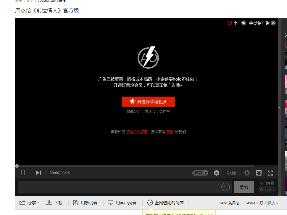Switch to web fullscreen mode icon
287x215 pixels.
coord(259,173)
